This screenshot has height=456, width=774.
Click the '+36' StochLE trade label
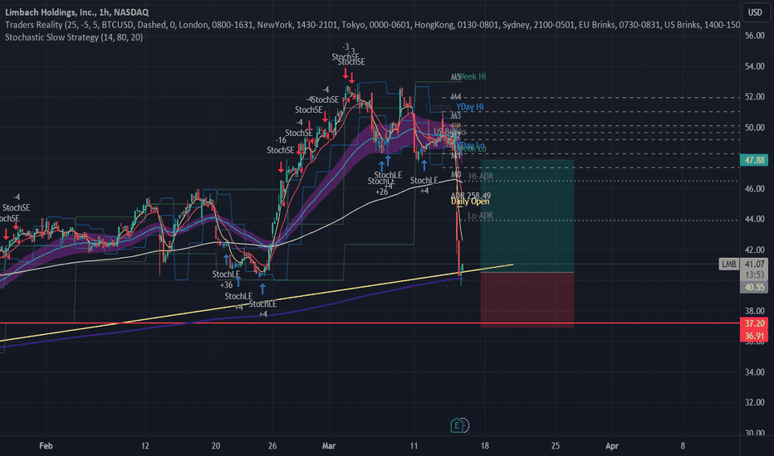point(226,285)
